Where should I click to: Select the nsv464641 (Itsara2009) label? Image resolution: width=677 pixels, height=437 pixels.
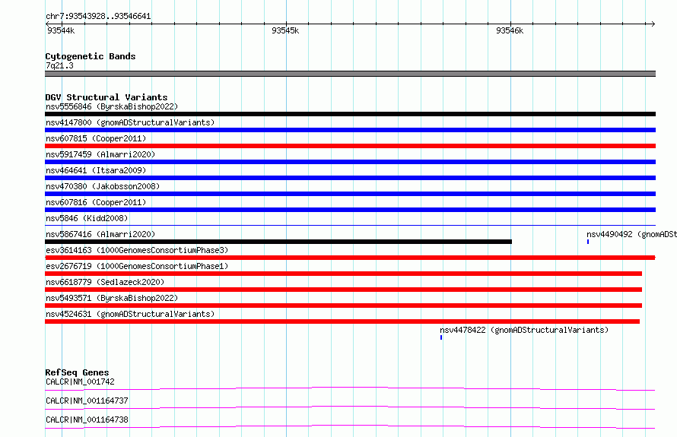point(96,170)
